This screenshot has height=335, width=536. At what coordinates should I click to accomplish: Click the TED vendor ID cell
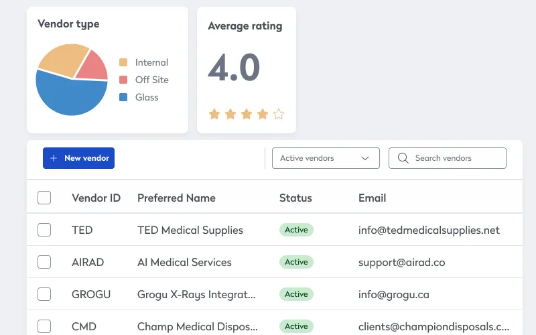click(82, 230)
